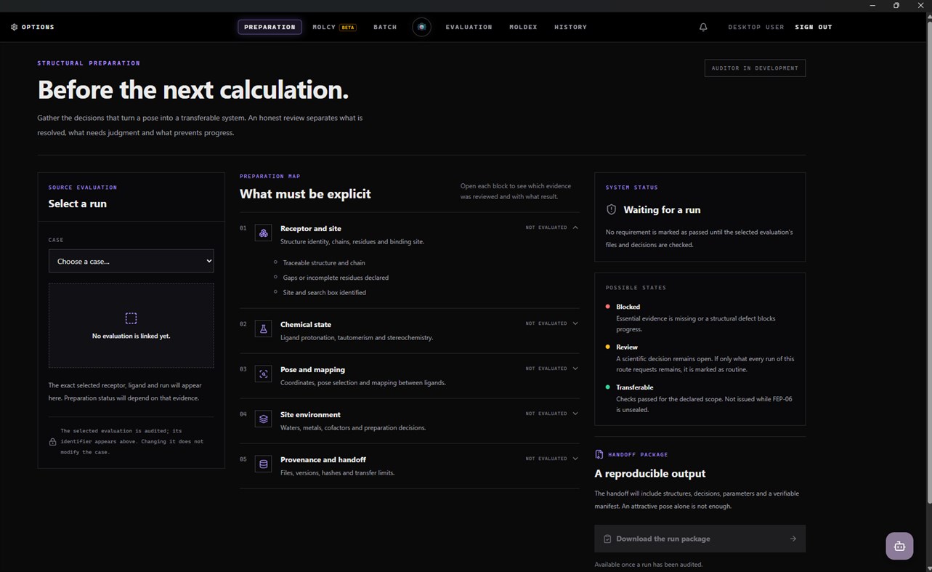932x572 pixels.
Task: Expand the Pose and mapping block
Action: tap(575, 368)
